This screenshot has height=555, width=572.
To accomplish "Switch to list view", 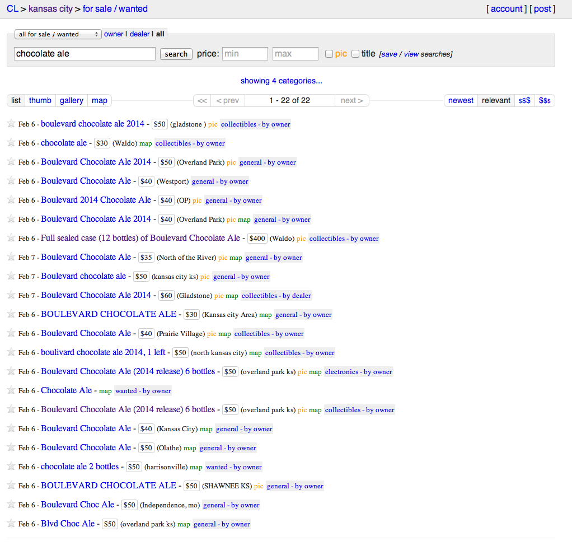I will (x=16, y=100).
